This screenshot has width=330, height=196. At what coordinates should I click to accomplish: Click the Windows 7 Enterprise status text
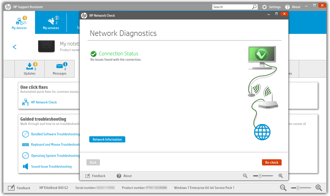(x=204, y=188)
